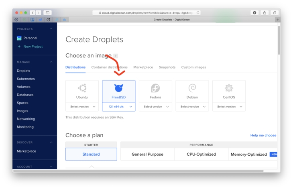Switch to the Marketplace image tab
Viewport: 293px width, 189px height.
(x=143, y=67)
